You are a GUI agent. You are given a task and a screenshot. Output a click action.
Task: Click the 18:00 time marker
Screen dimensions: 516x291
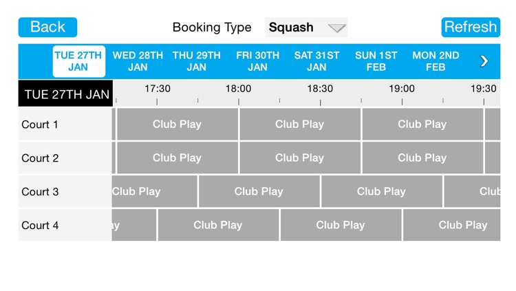[x=238, y=89]
